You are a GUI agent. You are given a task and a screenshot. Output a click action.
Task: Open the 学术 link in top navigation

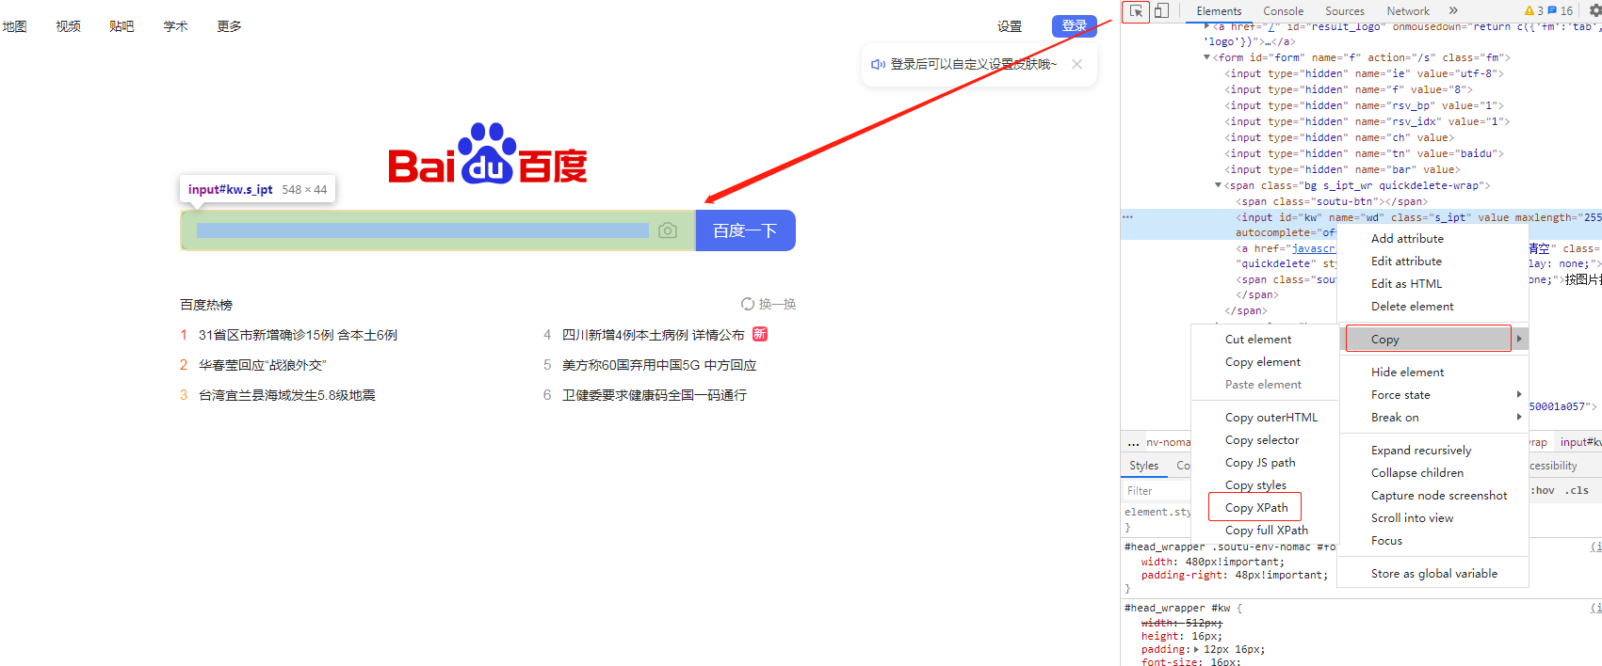pos(175,26)
